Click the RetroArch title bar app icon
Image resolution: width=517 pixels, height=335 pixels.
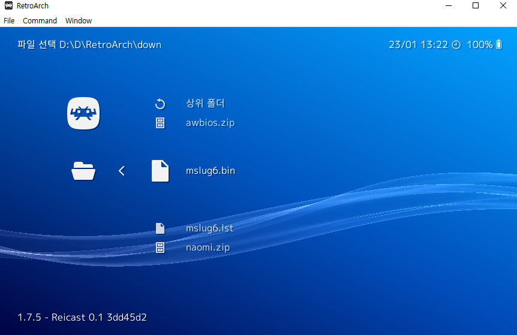8,5
